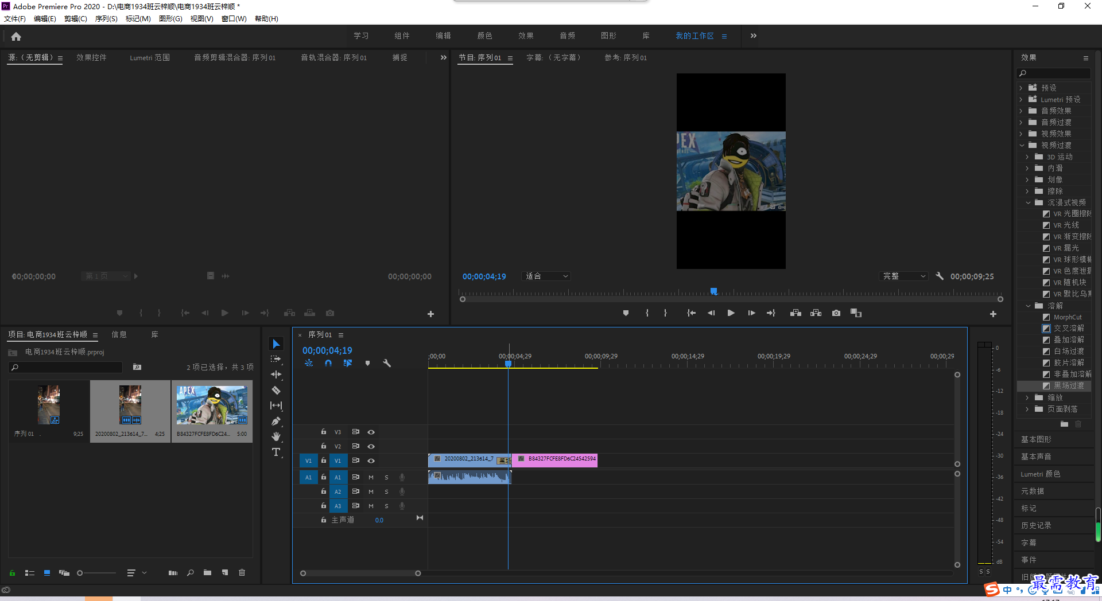Delete selected item with trash icon in project panel
This screenshot has width=1102, height=601.
(242, 572)
